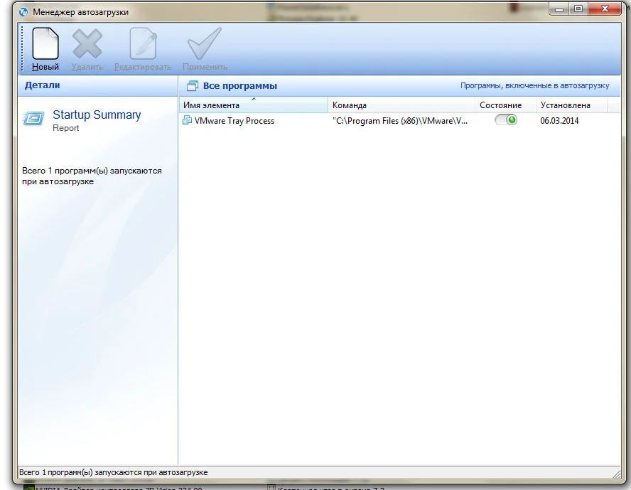
Task: Click the Все программы heading
Action: click(x=240, y=86)
